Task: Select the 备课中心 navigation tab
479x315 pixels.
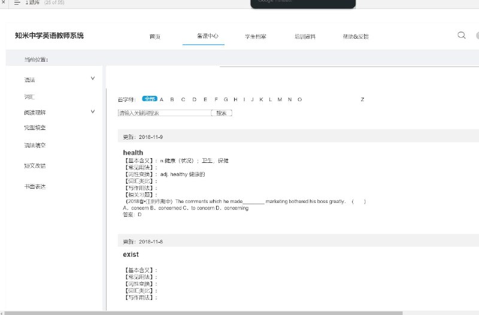Action: coord(207,36)
